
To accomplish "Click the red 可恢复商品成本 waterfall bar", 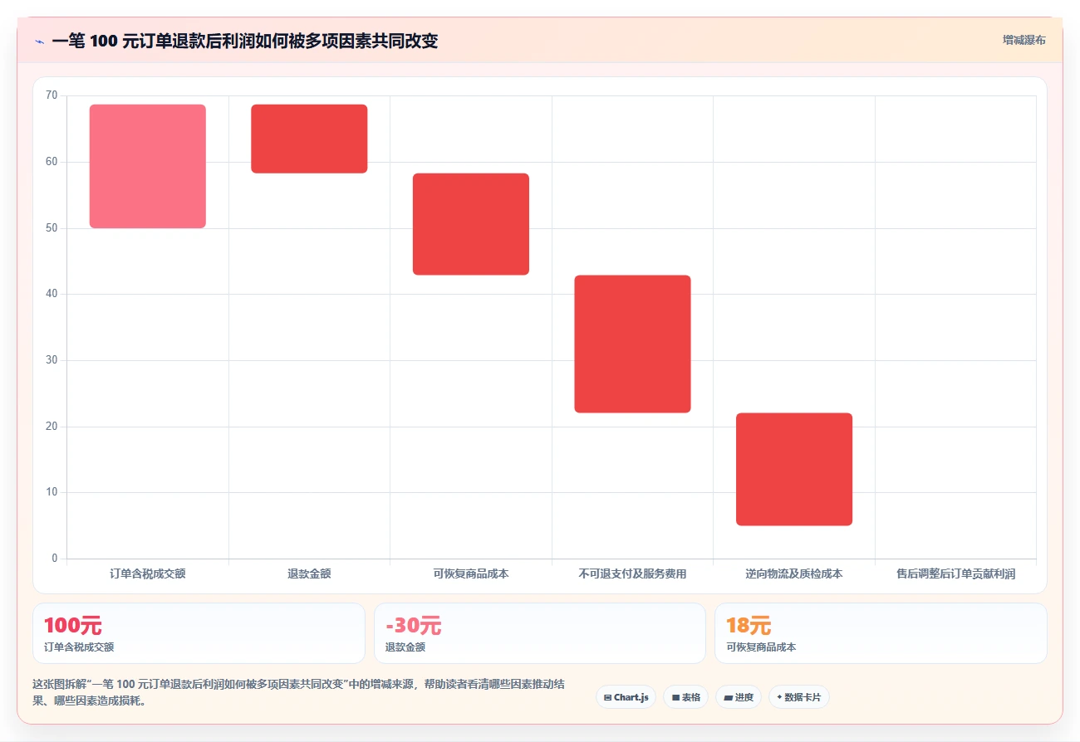I will 471,224.
